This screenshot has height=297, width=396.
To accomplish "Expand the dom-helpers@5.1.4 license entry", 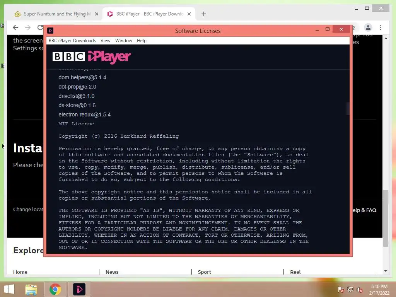I will pos(82,77).
